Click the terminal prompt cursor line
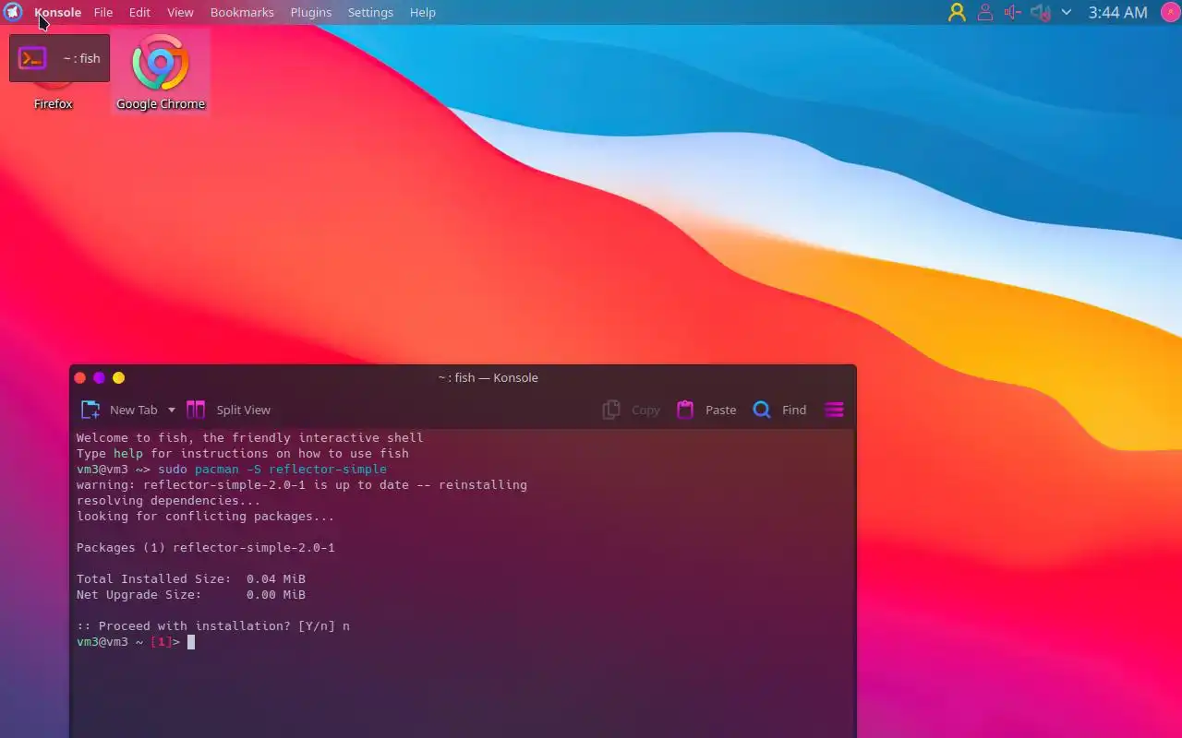Image resolution: width=1182 pixels, height=738 pixels. pyautogui.click(x=136, y=642)
